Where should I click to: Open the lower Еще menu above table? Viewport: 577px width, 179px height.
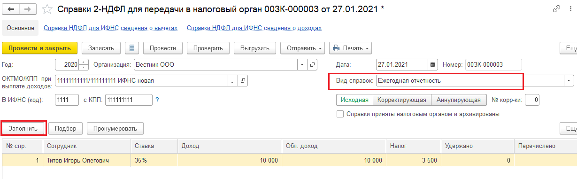click(x=569, y=128)
